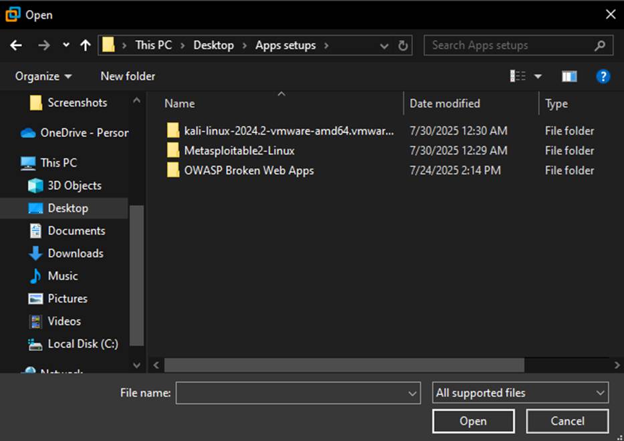
Task: Open the Organize menu
Action: coord(43,76)
